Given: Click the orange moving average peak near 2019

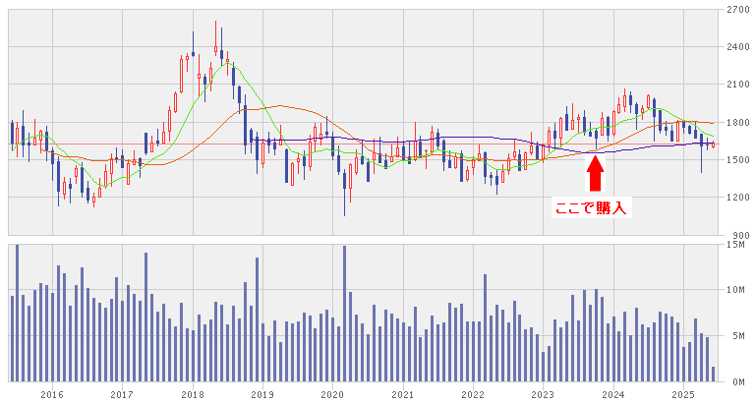Looking at the screenshot, I should tap(279, 106).
